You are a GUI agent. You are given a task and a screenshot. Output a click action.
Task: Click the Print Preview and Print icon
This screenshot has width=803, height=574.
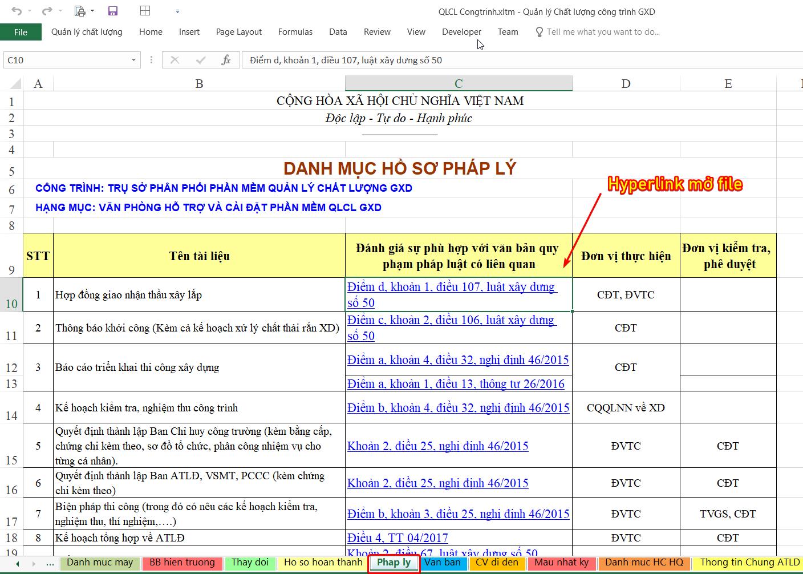pos(80,11)
